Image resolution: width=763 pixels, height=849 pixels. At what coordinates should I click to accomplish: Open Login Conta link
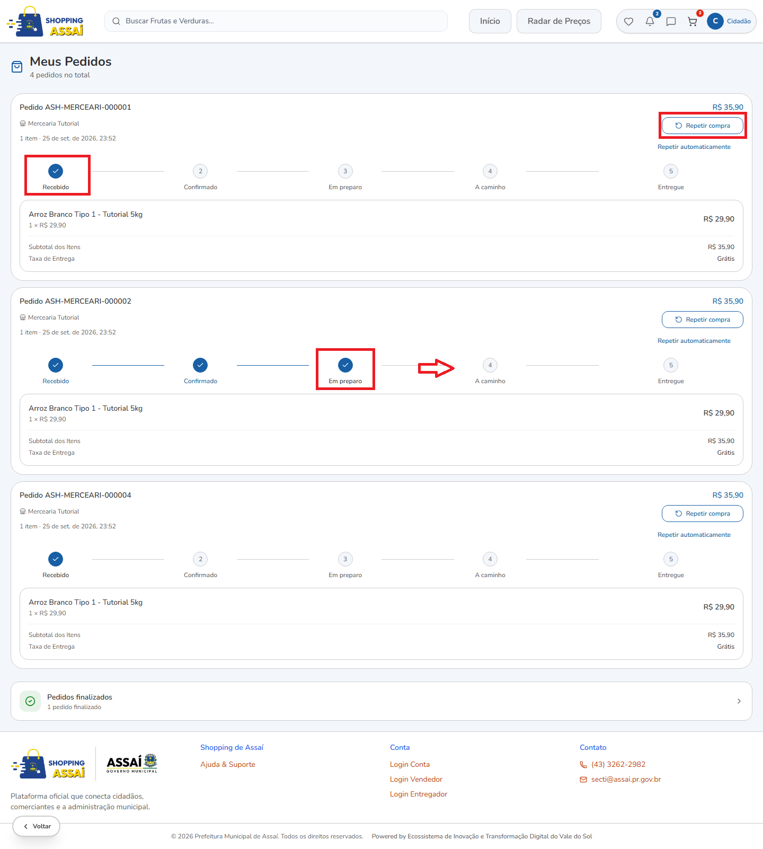click(x=410, y=764)
